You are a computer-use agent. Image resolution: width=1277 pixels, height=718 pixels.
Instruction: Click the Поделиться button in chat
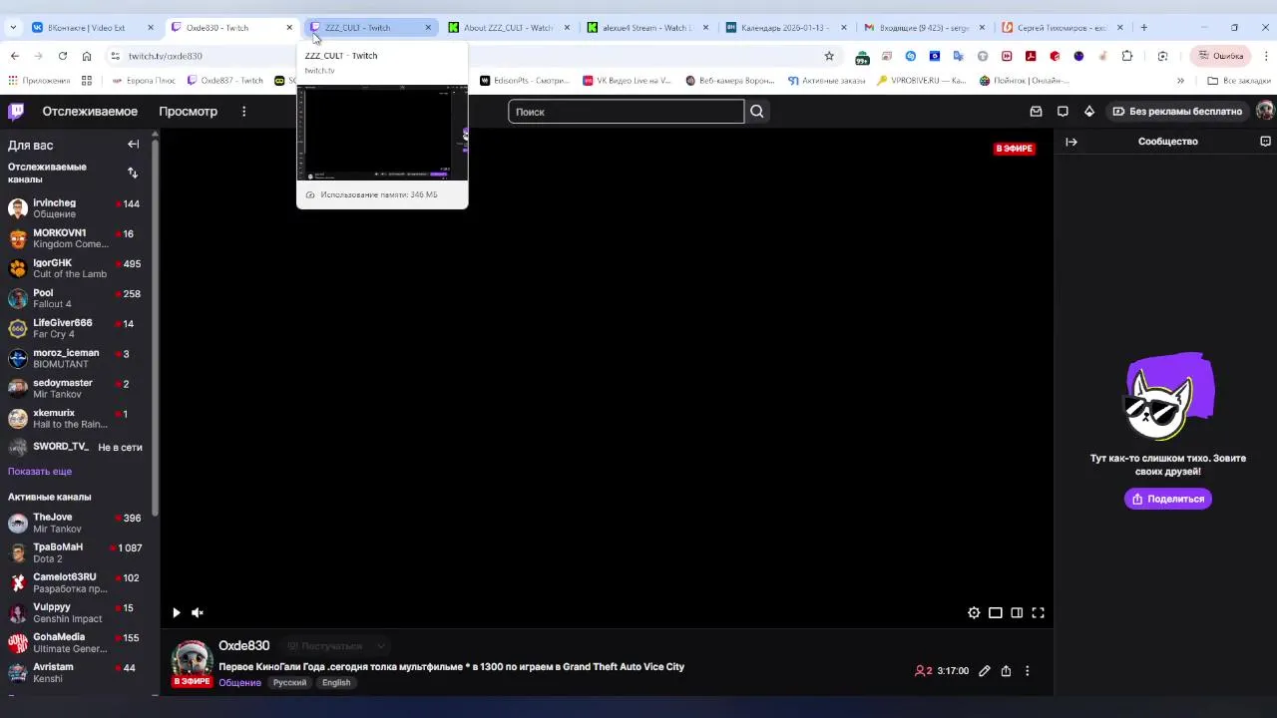[1167, 499]
